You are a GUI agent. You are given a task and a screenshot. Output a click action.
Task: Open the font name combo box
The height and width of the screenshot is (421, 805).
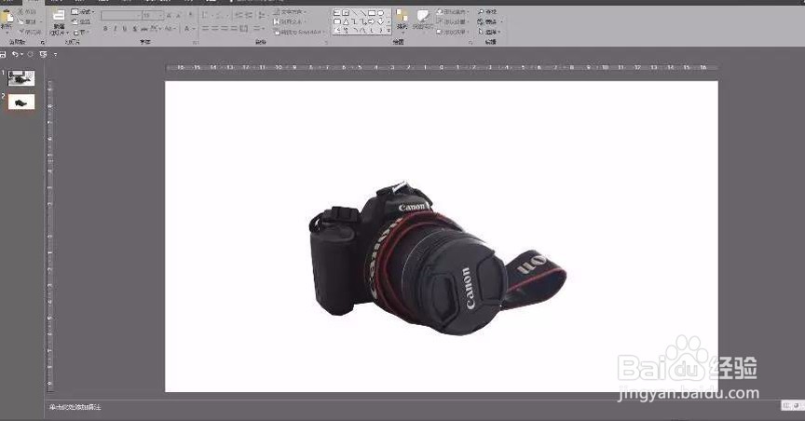(122, 16)
